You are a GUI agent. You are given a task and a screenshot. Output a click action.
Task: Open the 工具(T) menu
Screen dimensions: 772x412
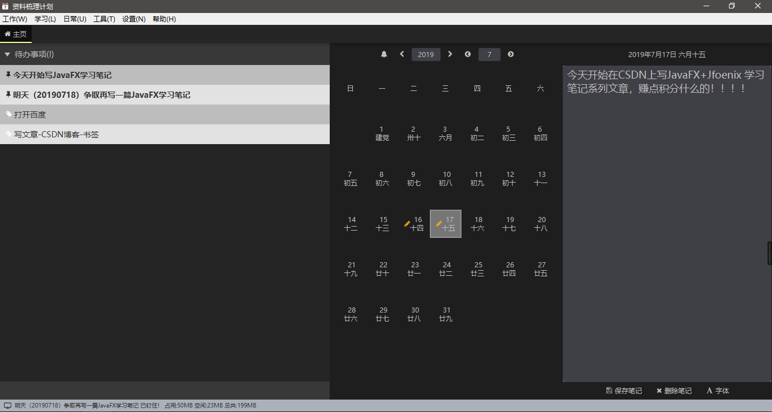(104, 19)
